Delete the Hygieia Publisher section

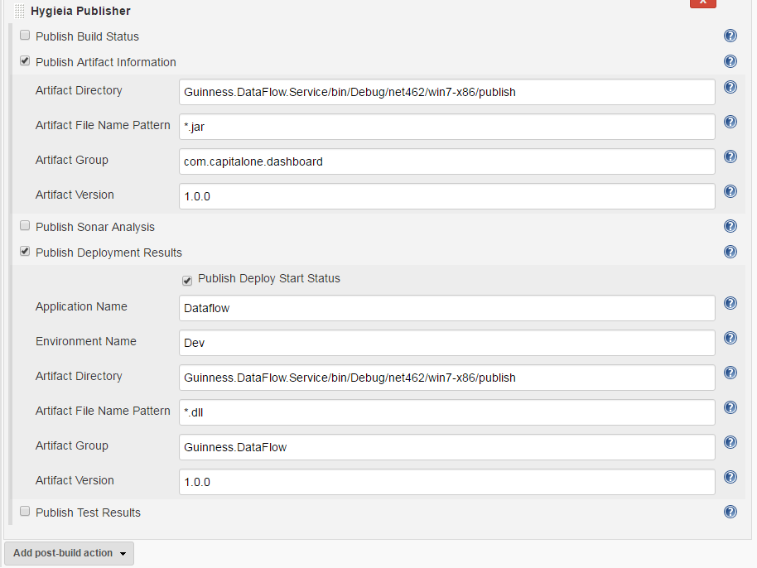coord(702,4)
